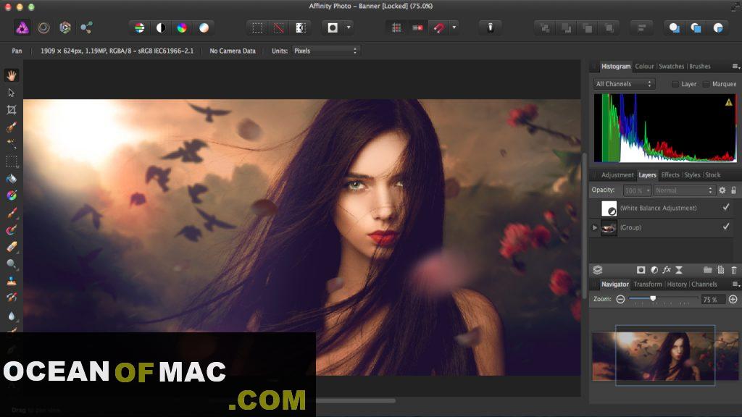Open the Styles tab
The height and width of the screenshot is (417, 742).
(x=692, y=175)
